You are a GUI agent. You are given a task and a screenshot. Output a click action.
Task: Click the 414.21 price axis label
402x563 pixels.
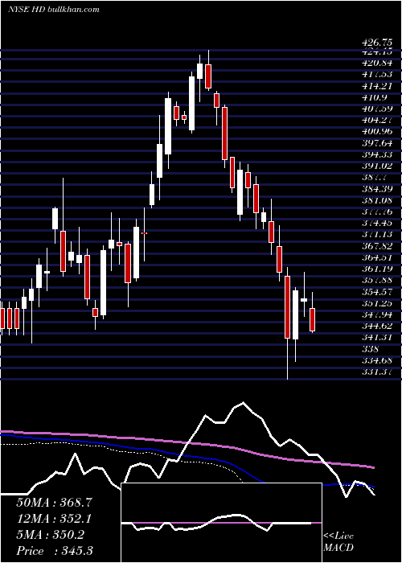coord(376,86)
